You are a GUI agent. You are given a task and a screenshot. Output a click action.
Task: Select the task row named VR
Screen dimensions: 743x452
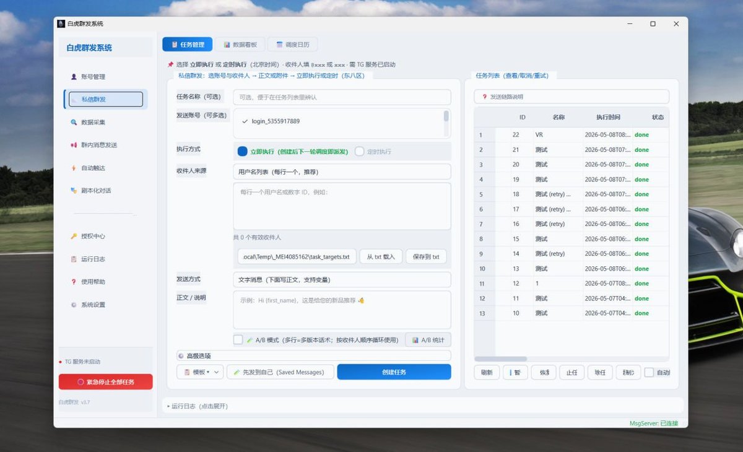pos(571,134)
